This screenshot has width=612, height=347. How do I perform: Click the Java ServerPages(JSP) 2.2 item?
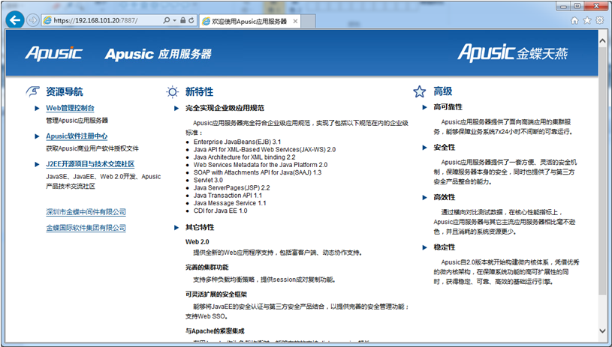(x=231, y=187)
